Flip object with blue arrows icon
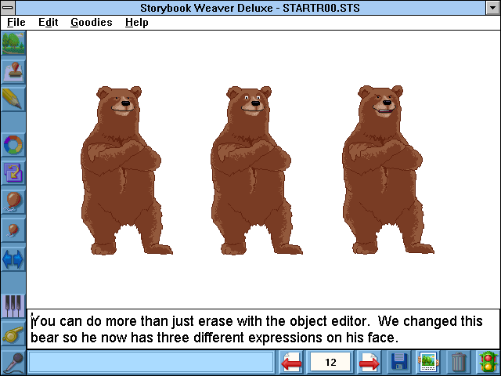This screenshot has width=501, height=376. point(13,259)
